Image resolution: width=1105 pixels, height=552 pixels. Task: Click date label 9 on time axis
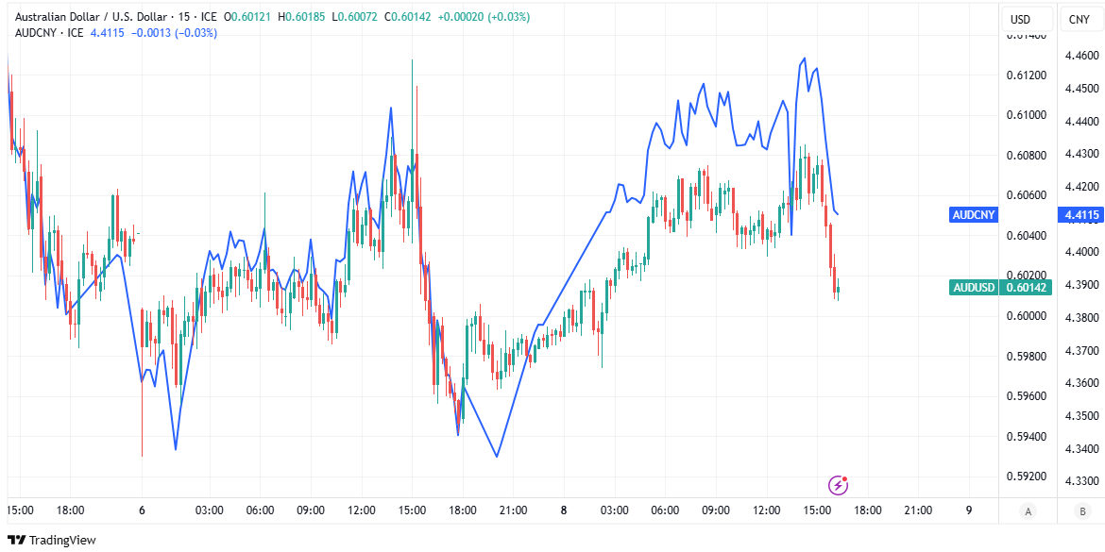tap(969, 510)
